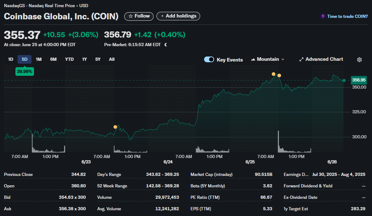The width and height of the screenshot is (372, 216).
Task: Click the lower key event marker on 6/25
Action: pyautogui.click(x=279, y=75)
